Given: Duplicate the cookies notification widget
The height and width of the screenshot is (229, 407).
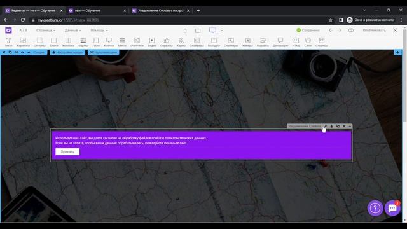Looking at the screenshot, I should [x=338, y=126].
